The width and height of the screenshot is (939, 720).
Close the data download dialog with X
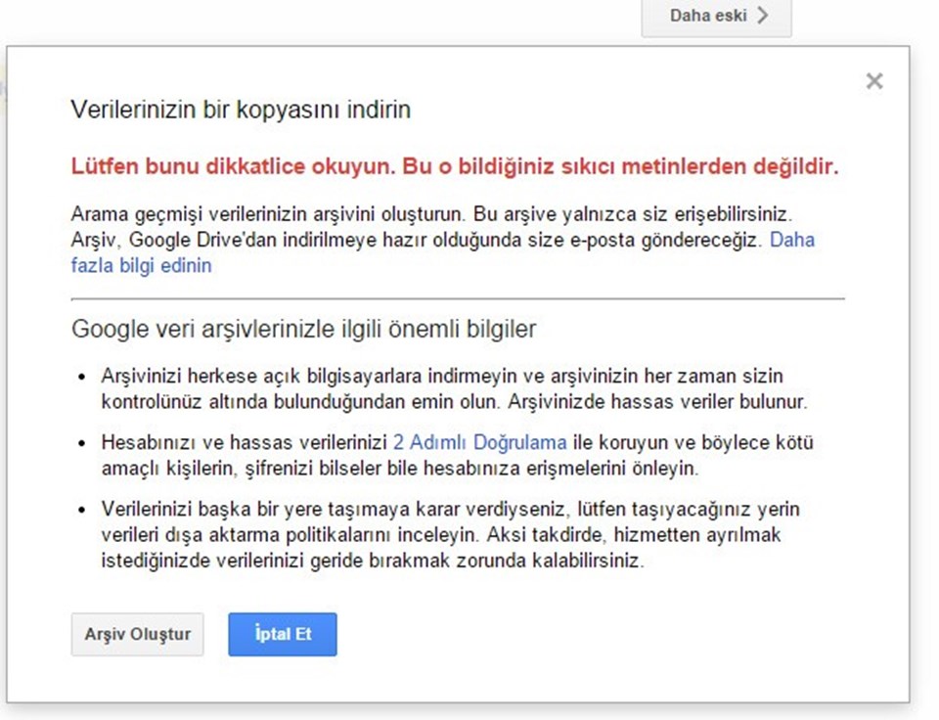[874, 81]
